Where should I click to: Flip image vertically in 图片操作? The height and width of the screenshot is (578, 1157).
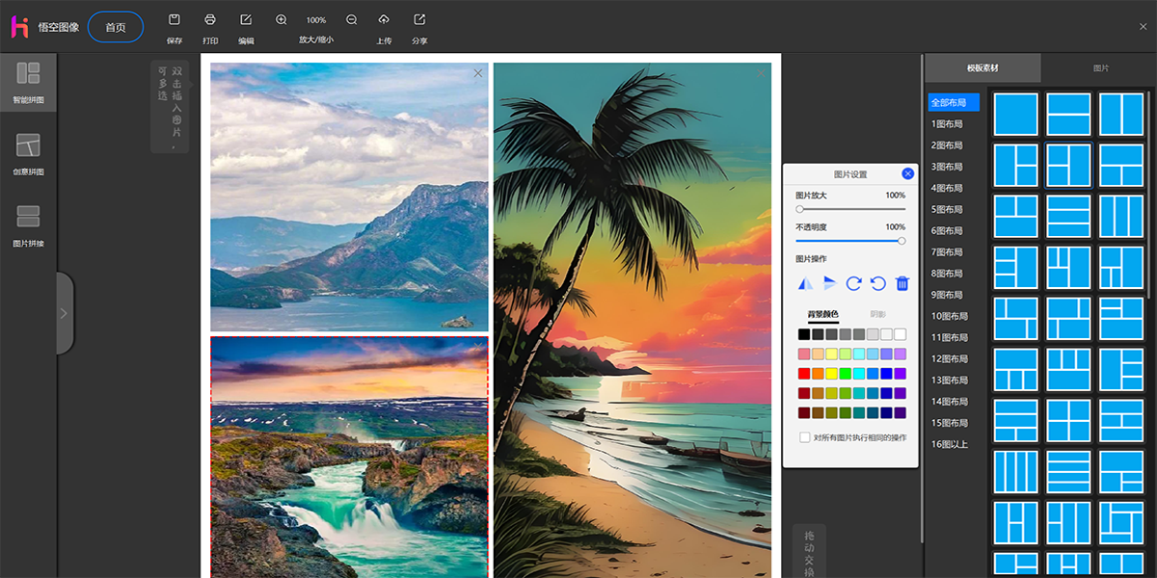pyautogui.click(x=829, y=283)
